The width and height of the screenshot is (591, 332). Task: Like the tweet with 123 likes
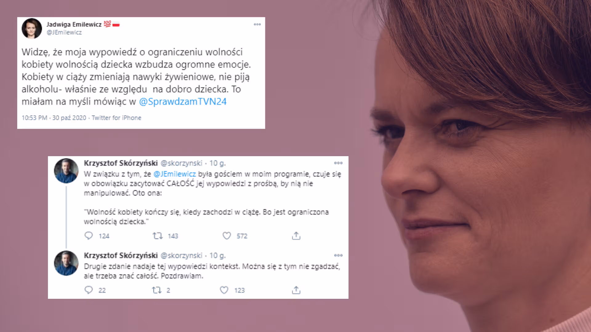(224, 290)
